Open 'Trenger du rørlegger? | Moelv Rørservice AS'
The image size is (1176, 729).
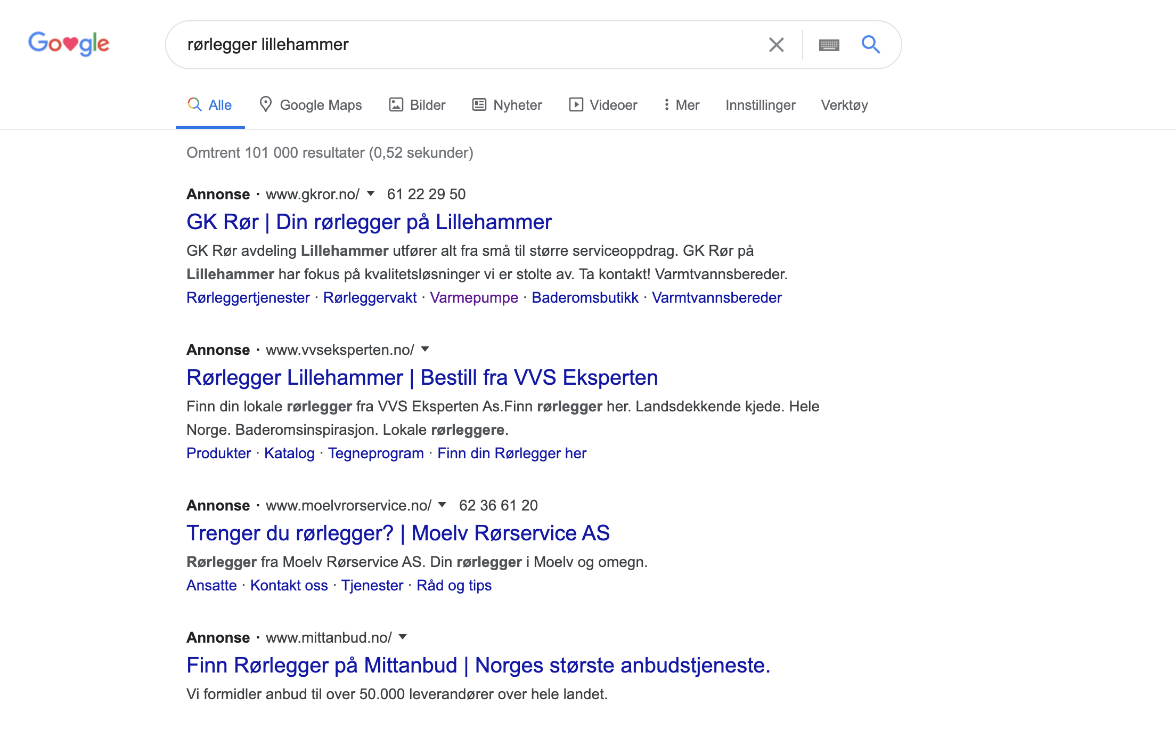click(398, 533)
